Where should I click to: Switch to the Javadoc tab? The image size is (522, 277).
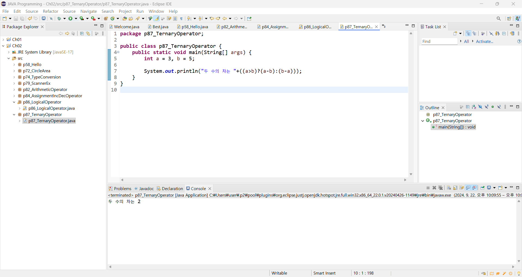(144, 188)
